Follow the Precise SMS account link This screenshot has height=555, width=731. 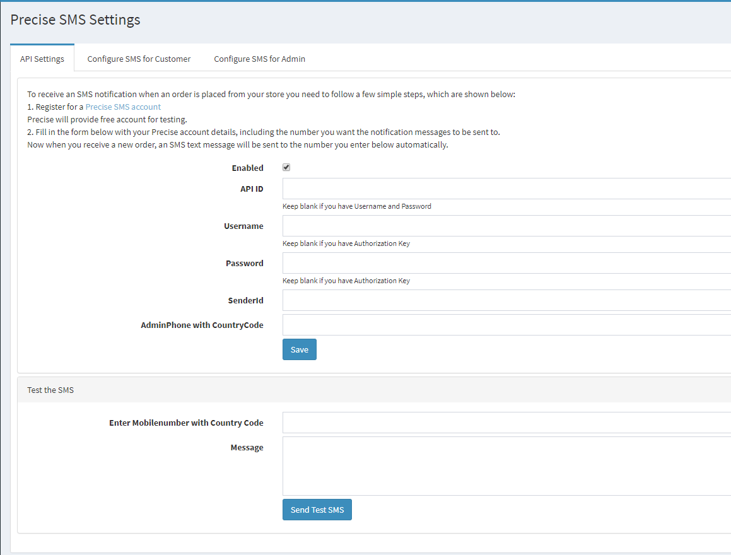pyautogui.click(x=123, y=107)
